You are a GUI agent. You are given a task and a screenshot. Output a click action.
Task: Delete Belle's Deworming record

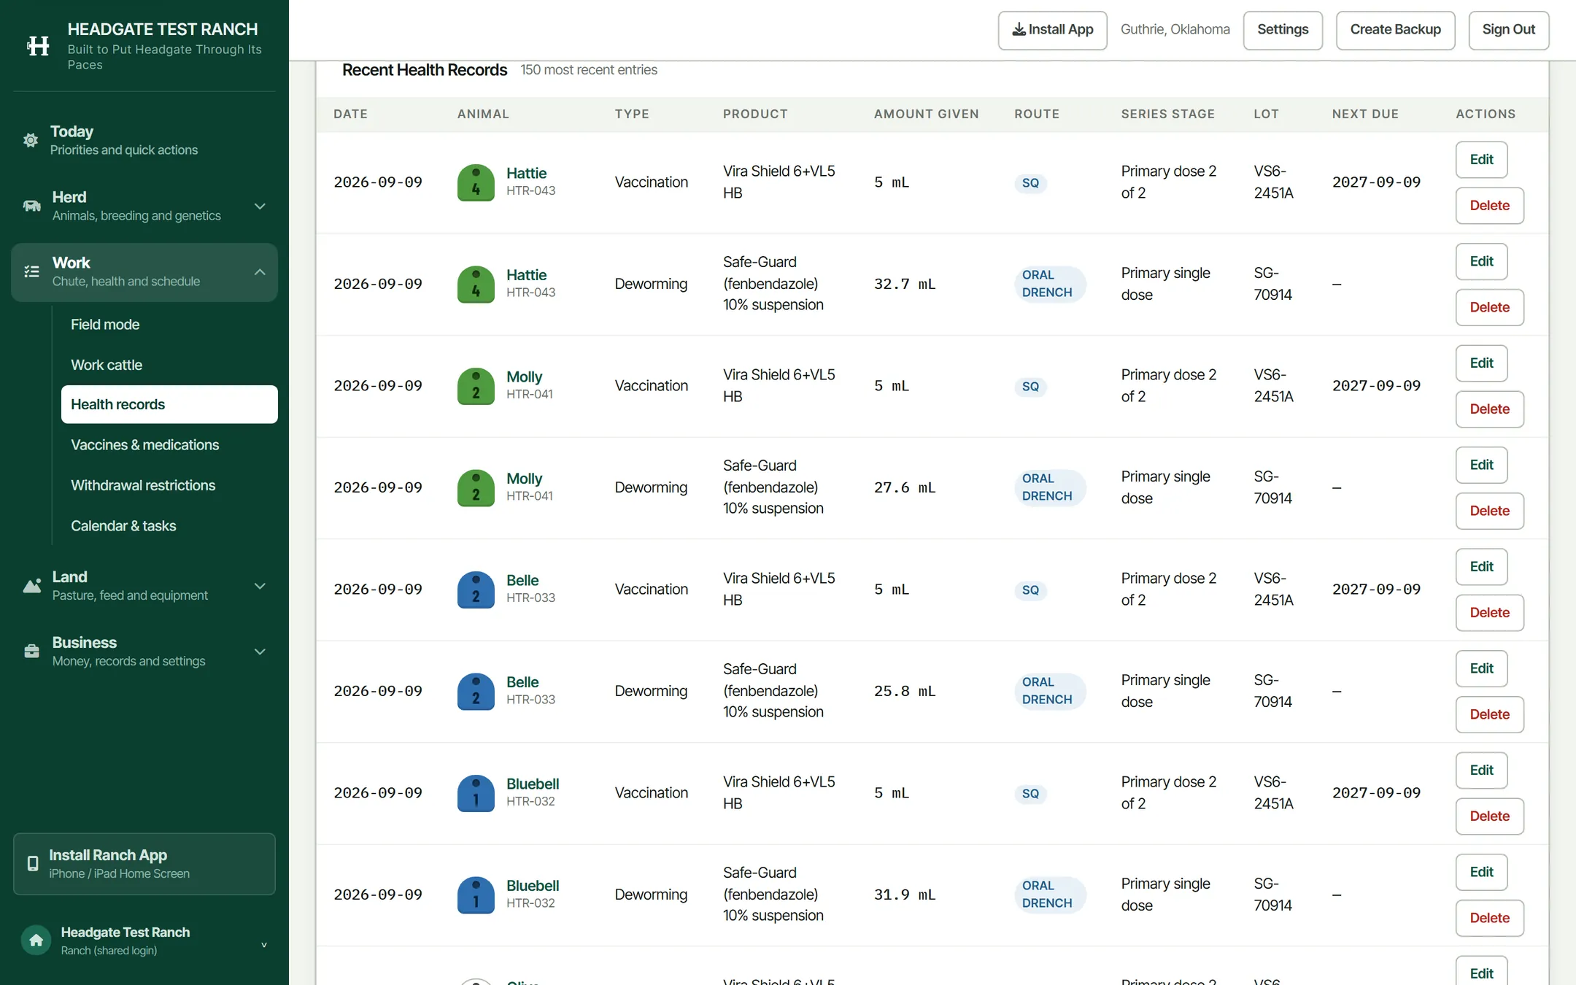pos(1489,714)
